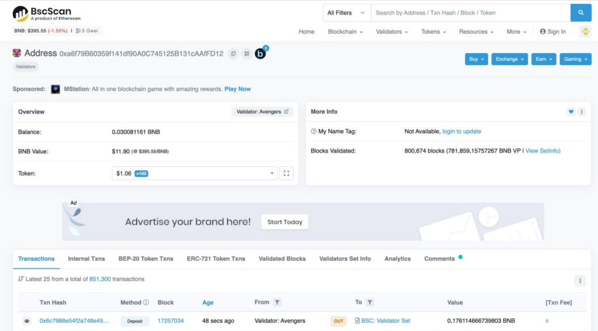Click the View SetInfo link
Image resolution: width=598 pixels, height=331 pixels.
543,151
